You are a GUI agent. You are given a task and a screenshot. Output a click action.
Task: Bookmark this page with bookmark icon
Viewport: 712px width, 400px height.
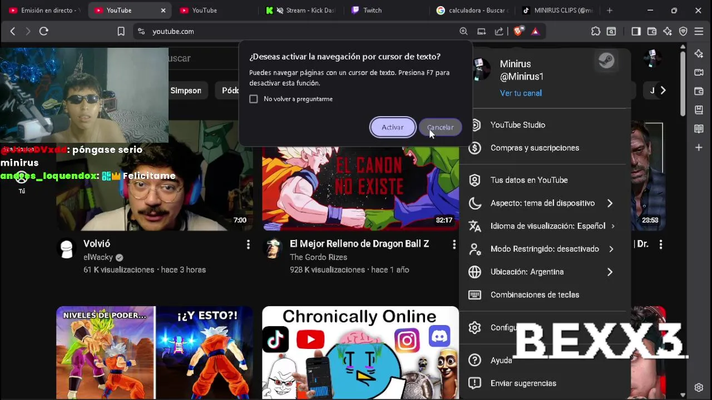click(x=121, y=32)
